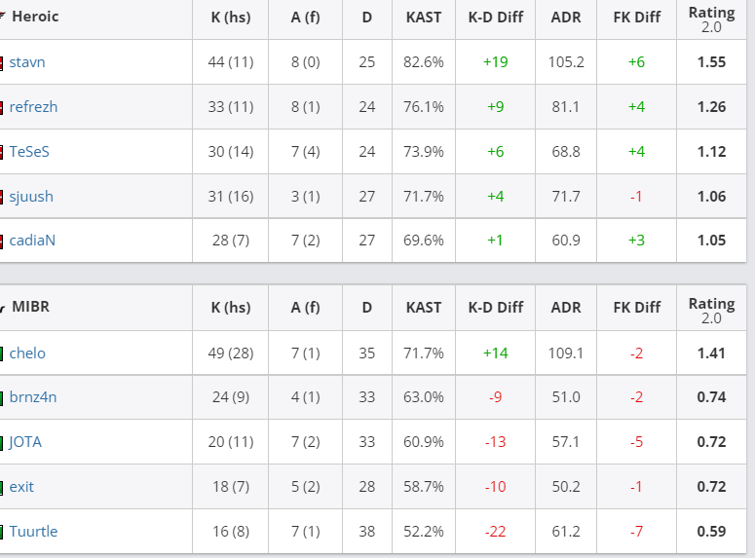
Task: Visit brnz4n player page
Action: point(33,397)
